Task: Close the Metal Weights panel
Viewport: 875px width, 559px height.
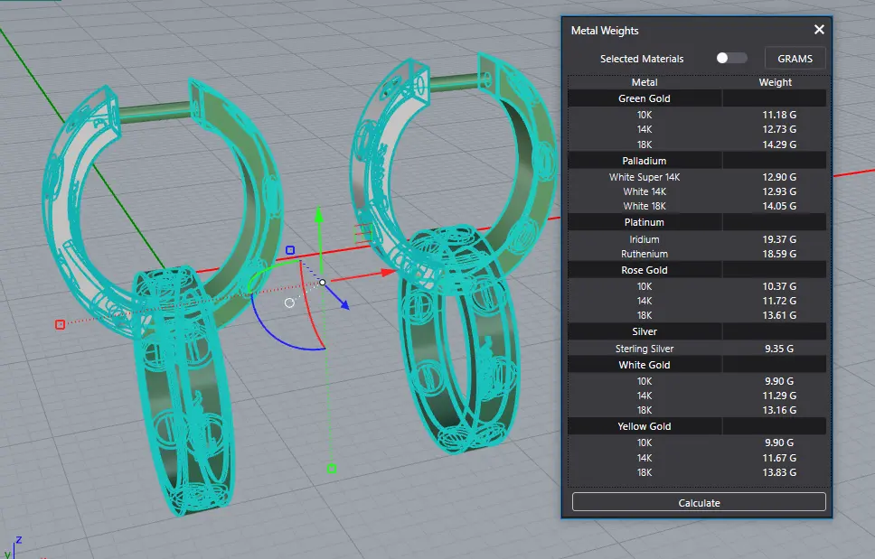Action: [819, 30]
